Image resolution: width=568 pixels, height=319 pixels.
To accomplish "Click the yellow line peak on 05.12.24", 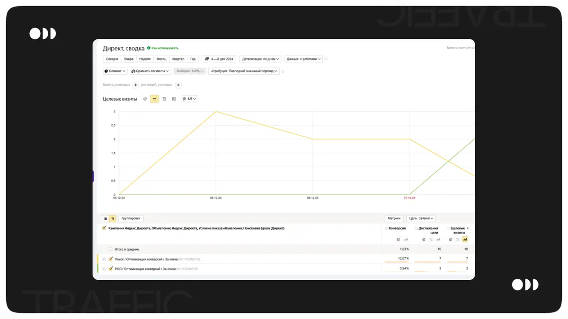I will [216, 112].
